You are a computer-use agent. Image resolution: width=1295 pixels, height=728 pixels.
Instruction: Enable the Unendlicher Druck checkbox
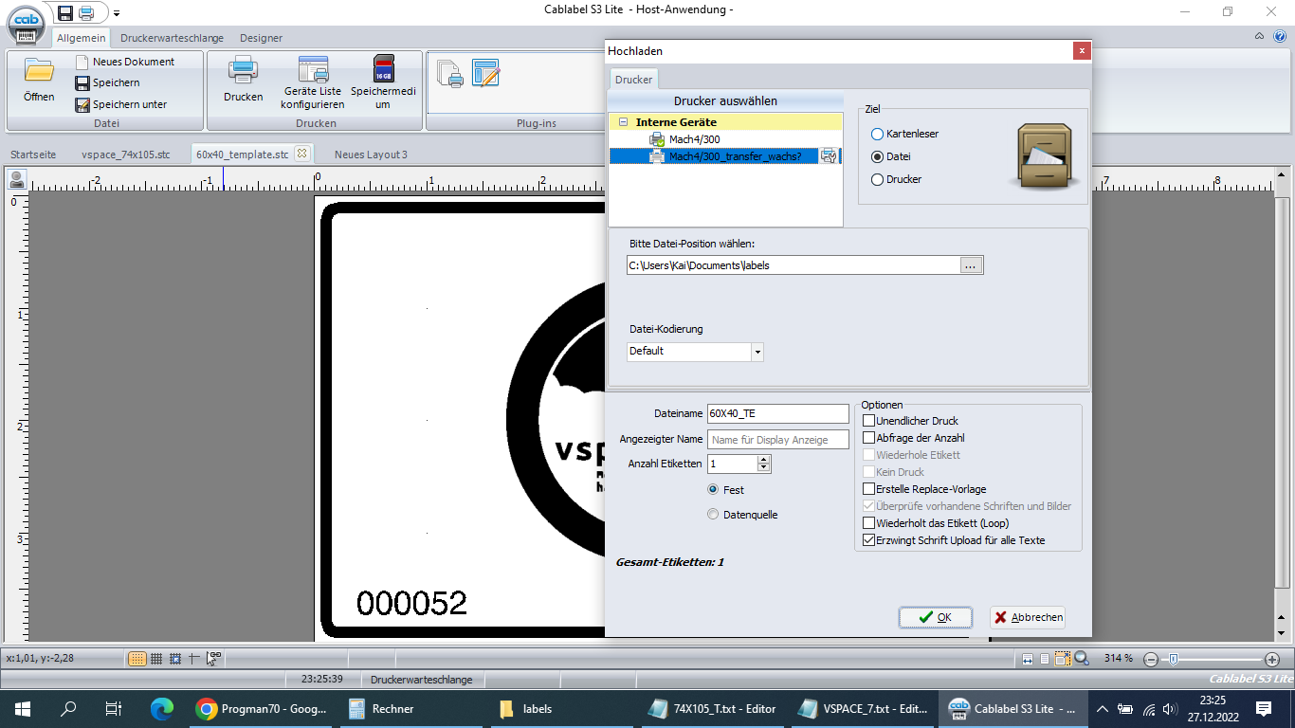[x=868, y=421]
